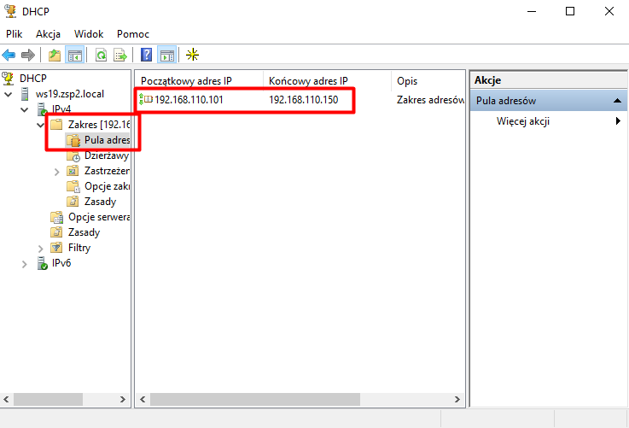Open the Plik menu
The width and height of the screenshot is (629, 428).
click(x=14, y=34)
